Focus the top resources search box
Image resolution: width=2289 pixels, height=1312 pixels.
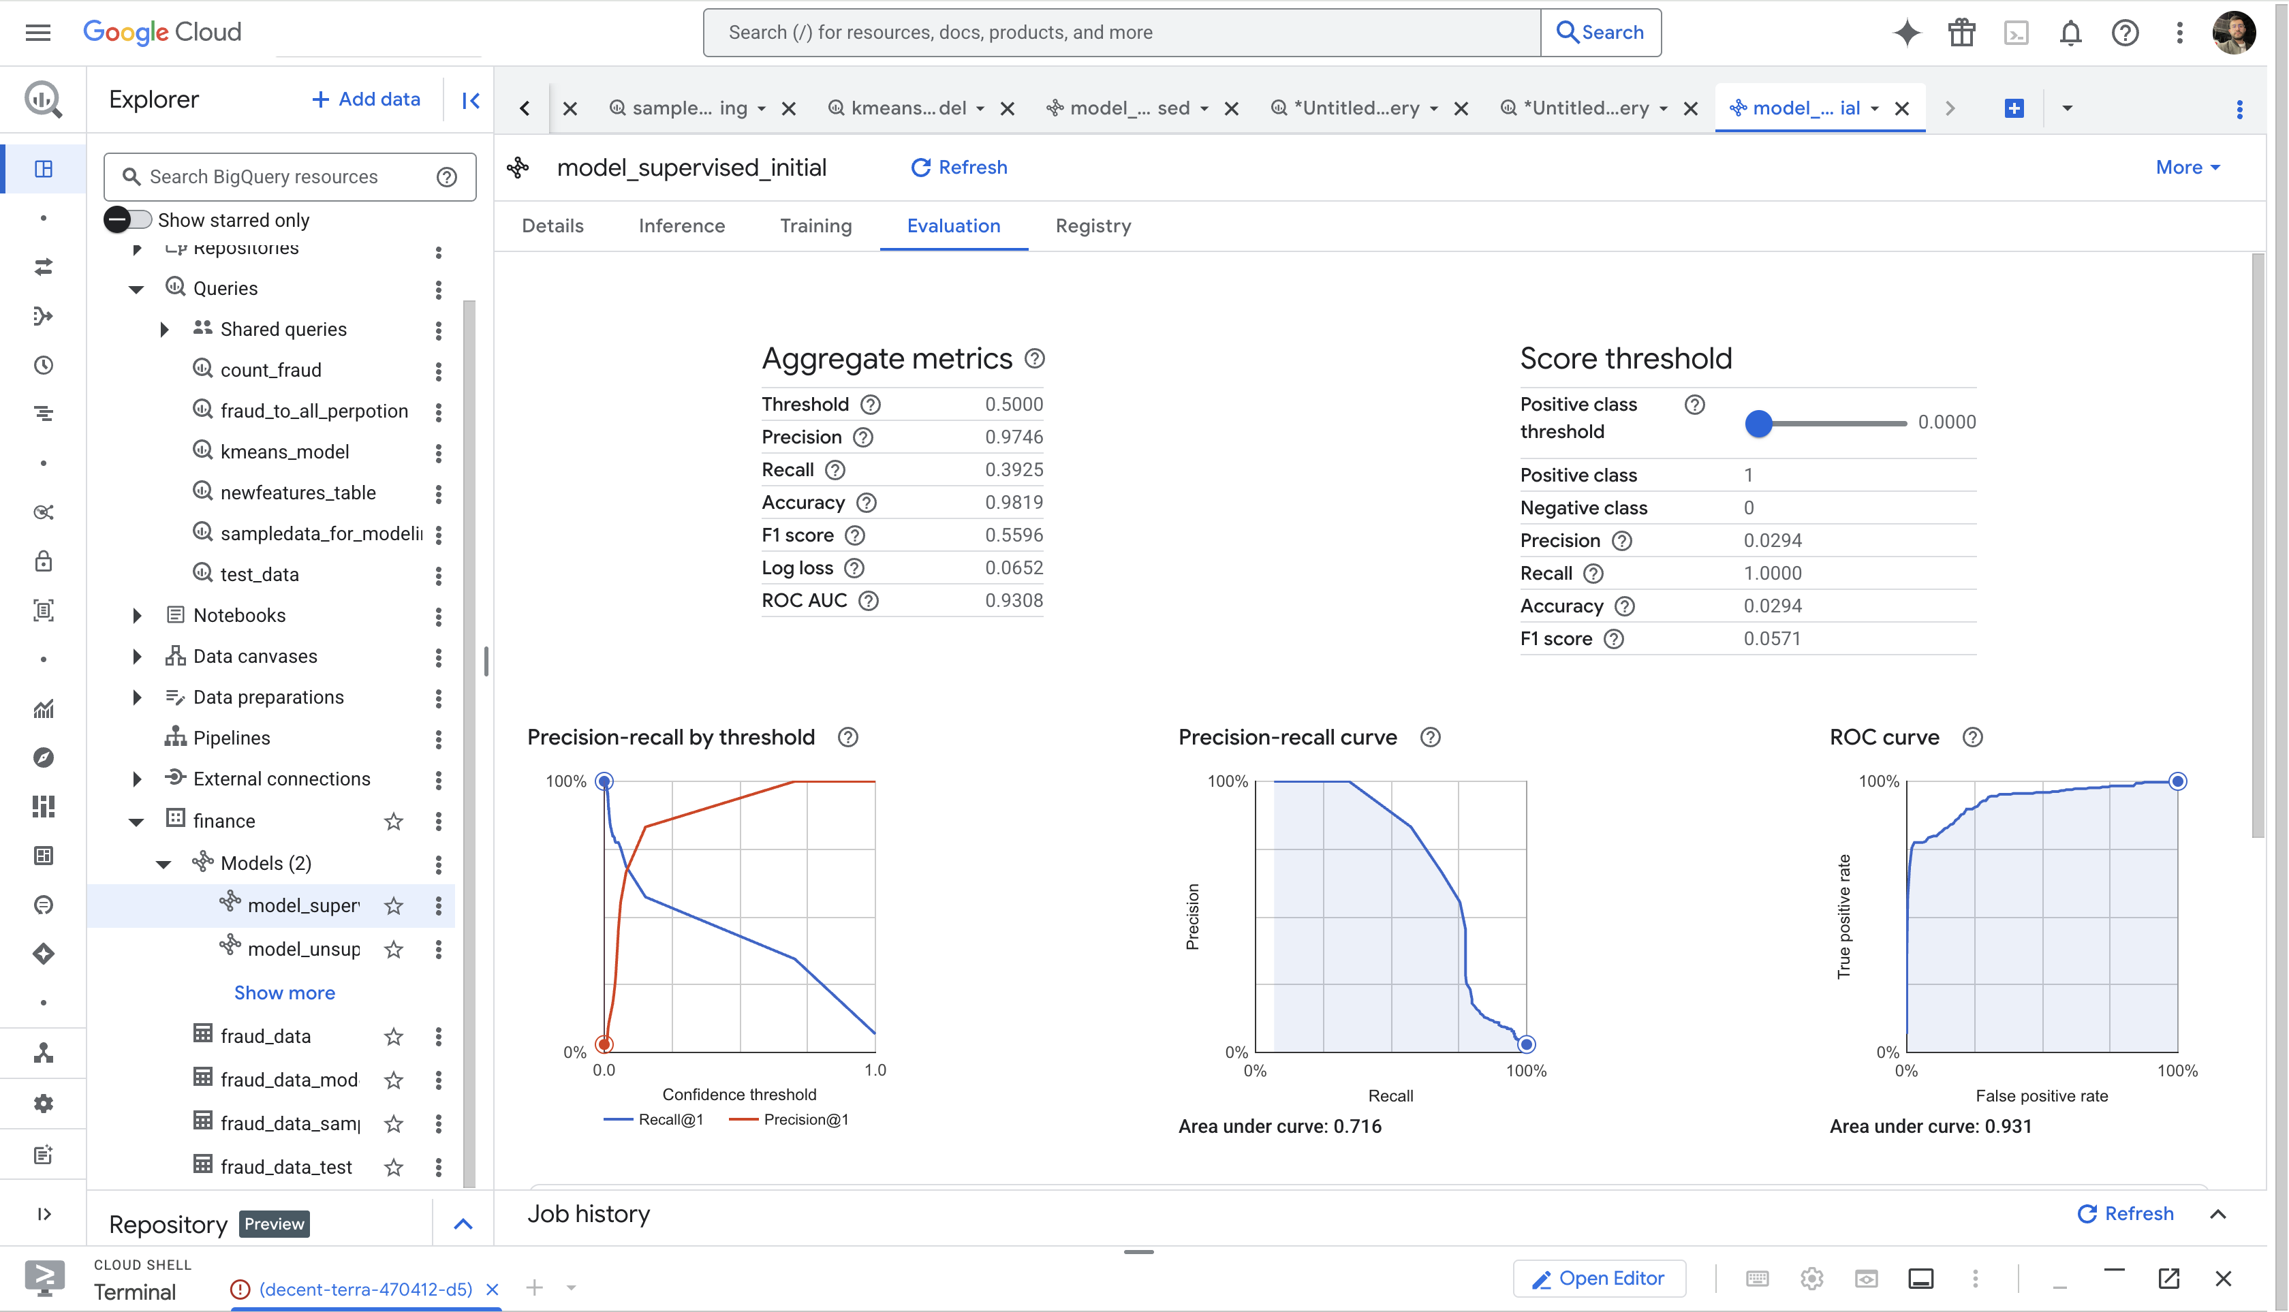(1121, 33)
